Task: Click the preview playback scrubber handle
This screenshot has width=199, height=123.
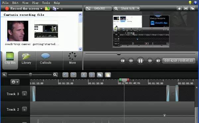Action: click(119, 54)
